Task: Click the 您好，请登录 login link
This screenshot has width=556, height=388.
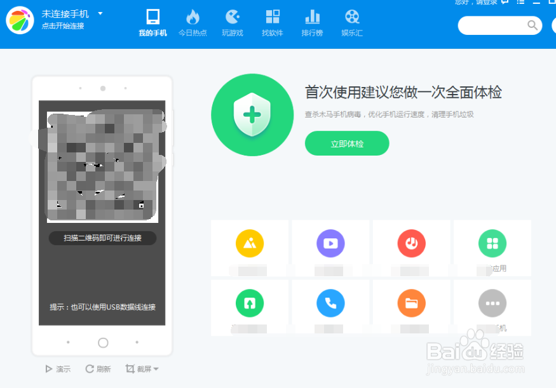Action: [x=476, y=2]
